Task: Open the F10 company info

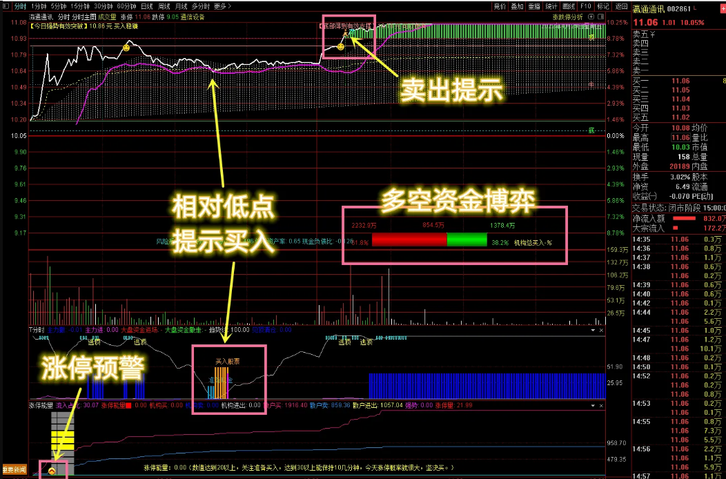Action: [x=585, y=6]
